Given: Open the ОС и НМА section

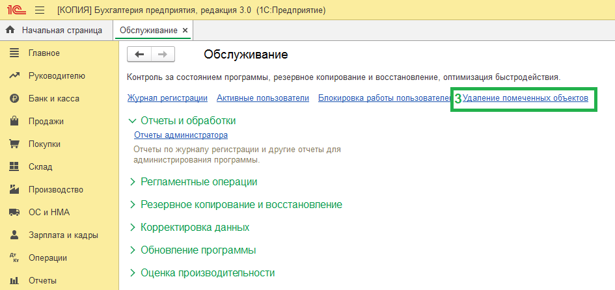Looking at the screenshot, I should point(49,213).
